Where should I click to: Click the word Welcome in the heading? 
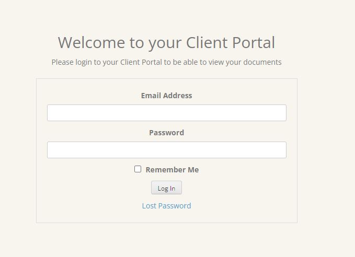tap(92, 42)
